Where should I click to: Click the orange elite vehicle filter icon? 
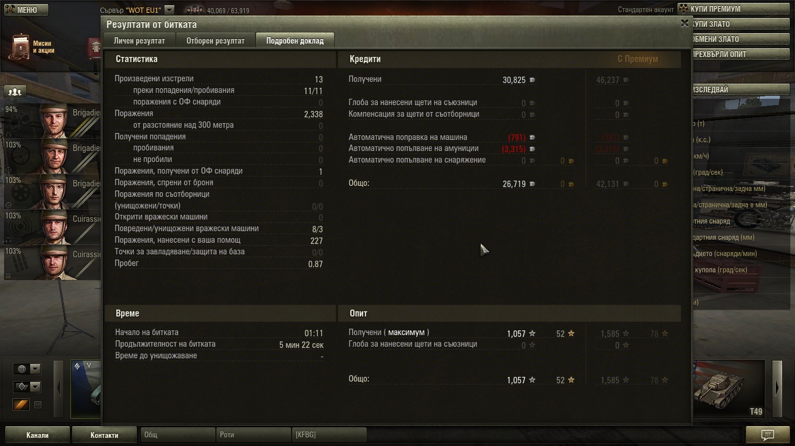click(21, 404)
